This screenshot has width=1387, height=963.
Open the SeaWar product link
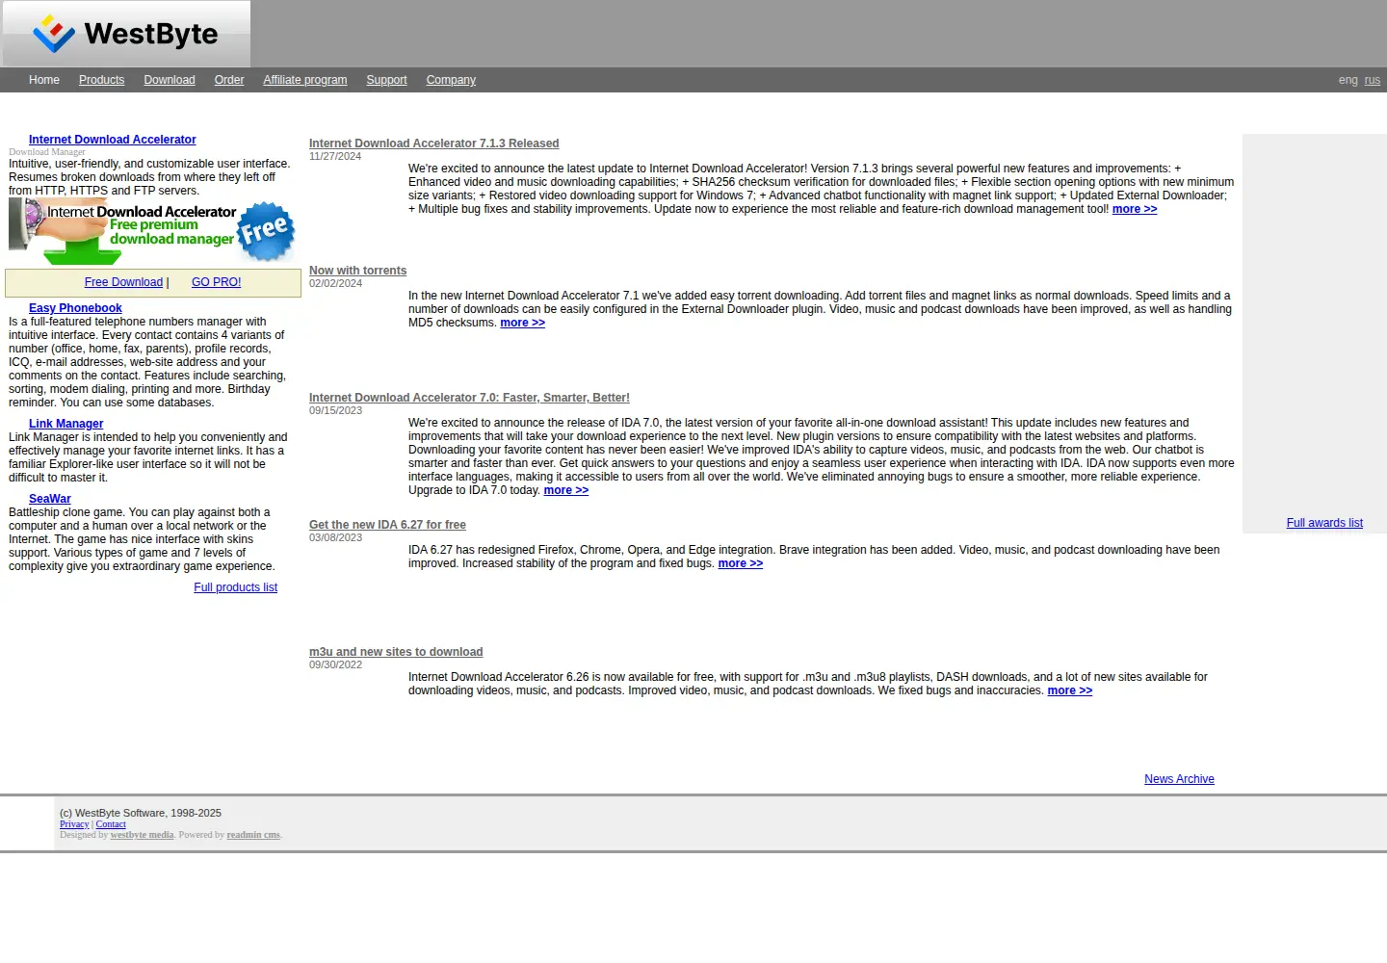(50, 499)
